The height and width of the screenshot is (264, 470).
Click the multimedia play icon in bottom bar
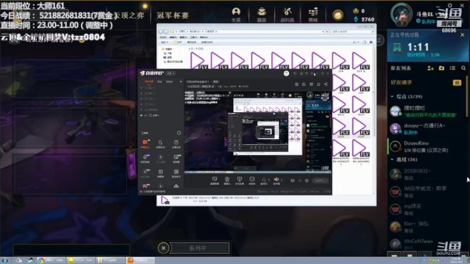[252, 180]
